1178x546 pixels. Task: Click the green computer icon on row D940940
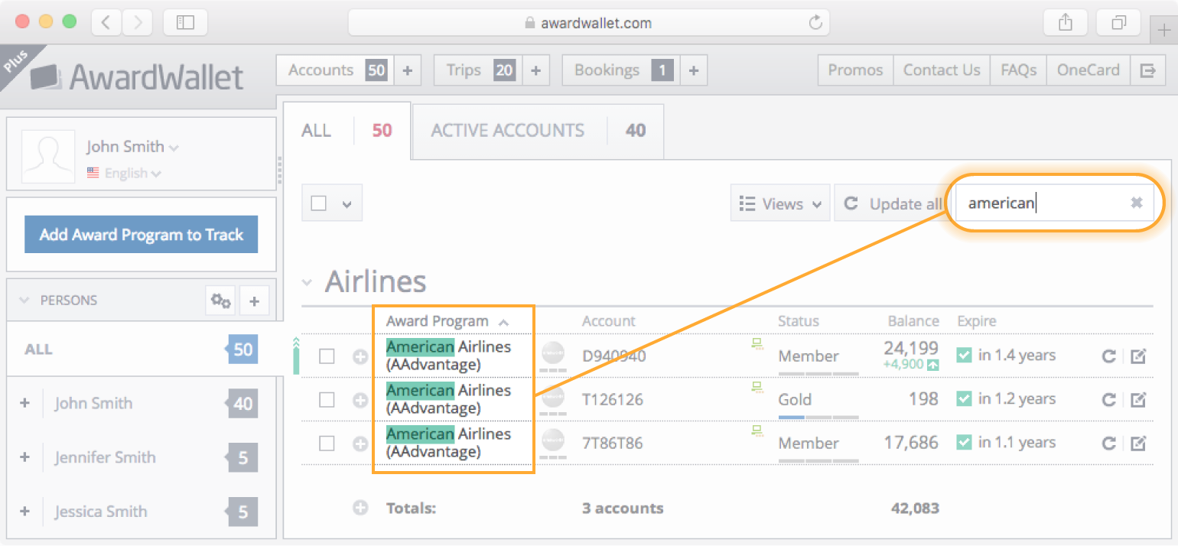pyautogui.click(x=757, y=344)
